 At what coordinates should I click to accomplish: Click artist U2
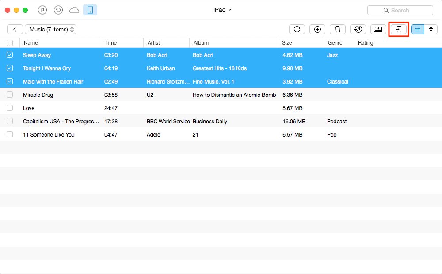(150, 95)
